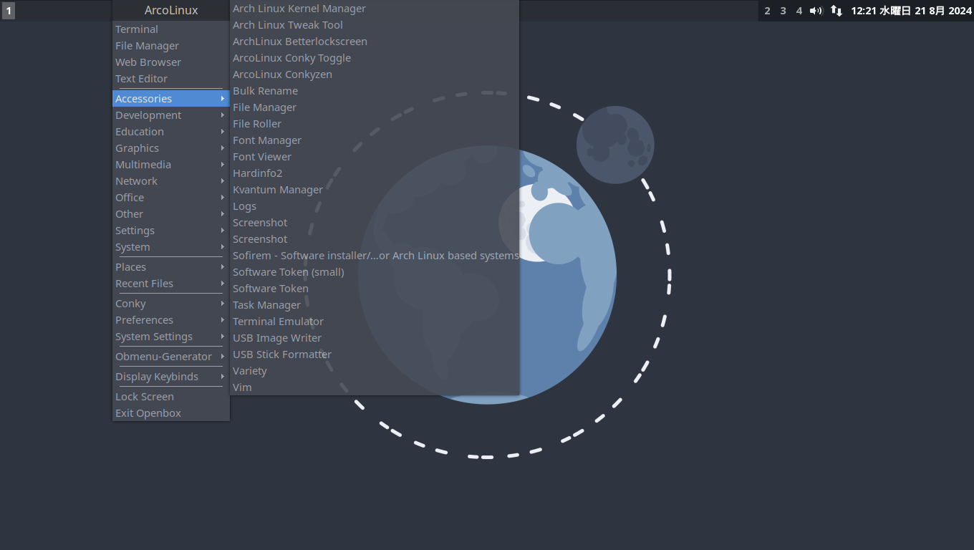Launch Sofirem software installer
This screenshot has width=974, height=550.
coord(375,256)
